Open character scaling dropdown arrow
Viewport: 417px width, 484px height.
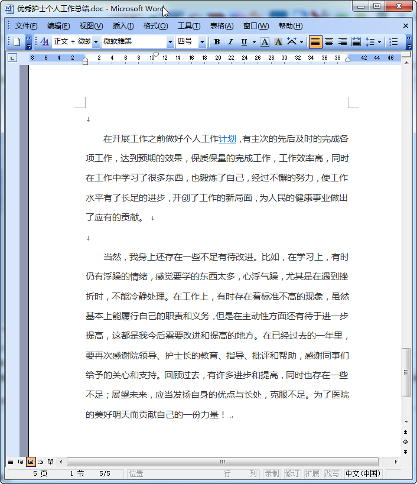pyautogui.click(x=302, y=42)
